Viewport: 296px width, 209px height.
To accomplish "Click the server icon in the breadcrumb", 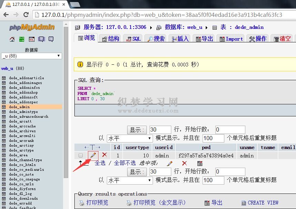I will [x=78, y=28].
